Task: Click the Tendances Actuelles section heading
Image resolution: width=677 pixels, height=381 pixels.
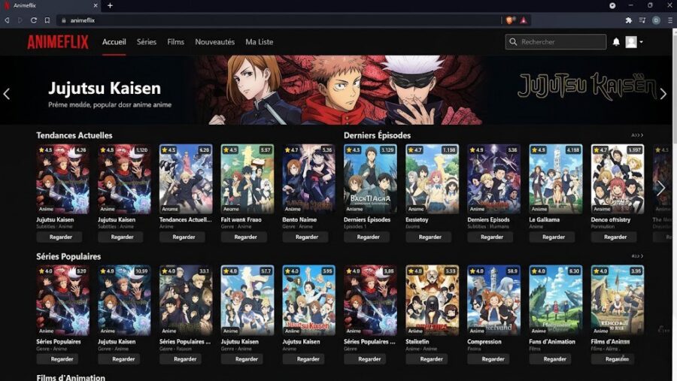Action: [x=74, y=135]
